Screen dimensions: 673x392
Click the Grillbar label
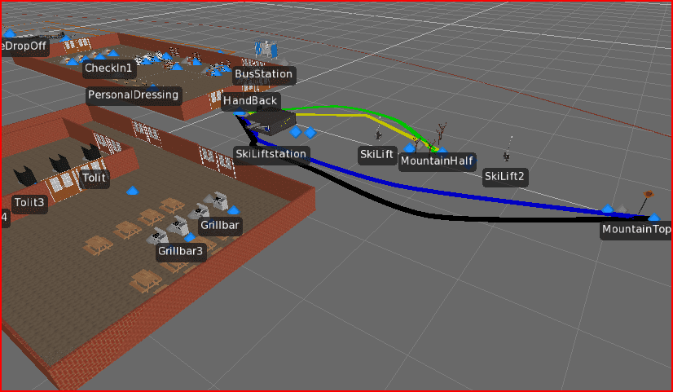pos(220,226)
